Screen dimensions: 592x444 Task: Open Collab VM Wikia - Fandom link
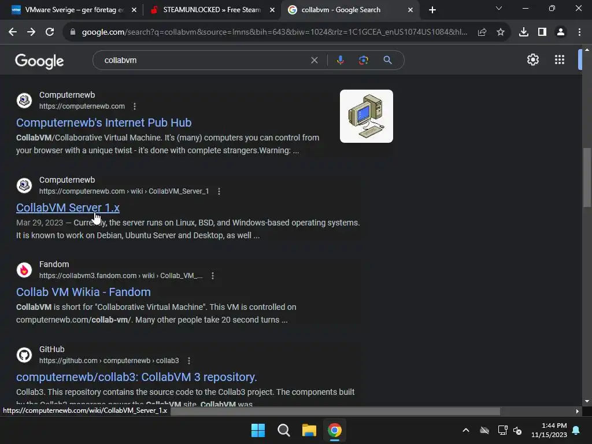pos(83,292)
